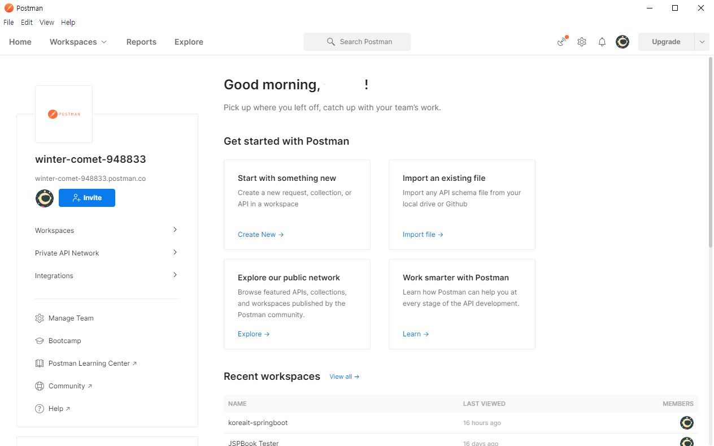Image resolution: width=714 pixels, height=446 pixels.
Task: Click the team member avatar beside Invite
Action: [x=45, y=198]
